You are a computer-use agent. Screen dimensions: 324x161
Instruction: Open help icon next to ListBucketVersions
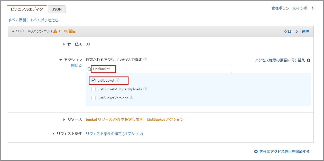click(132, 98)
